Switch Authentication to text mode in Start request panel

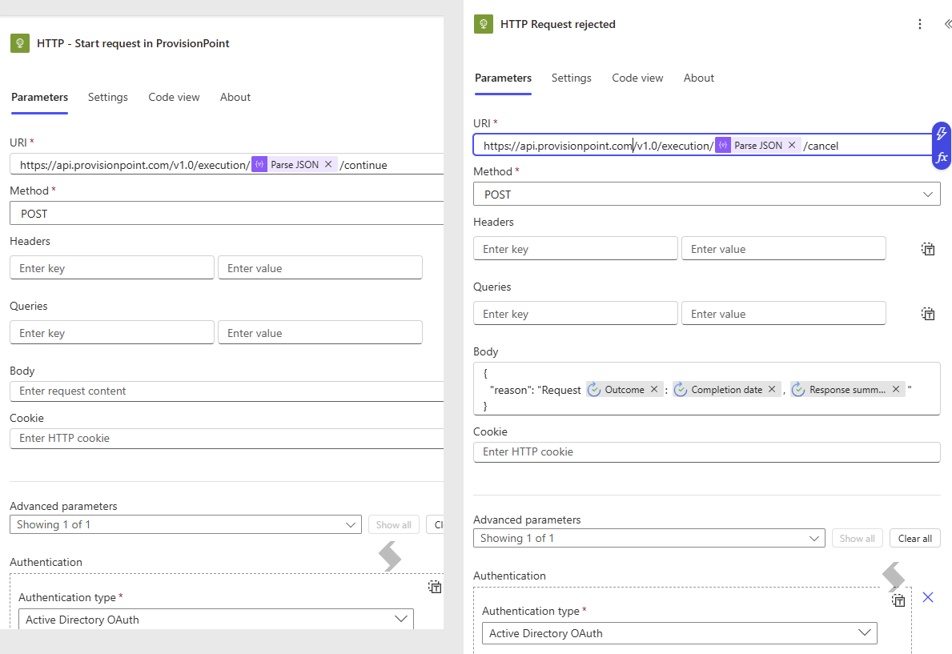coord(435,587)
